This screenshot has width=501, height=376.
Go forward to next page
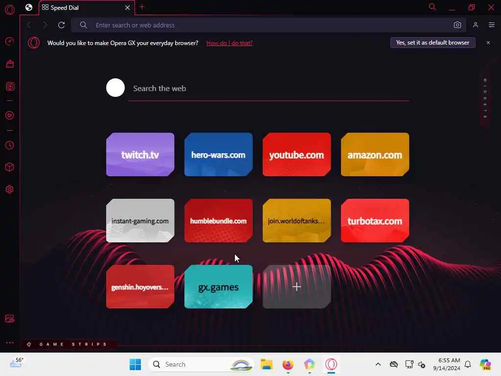click(45, 25)
